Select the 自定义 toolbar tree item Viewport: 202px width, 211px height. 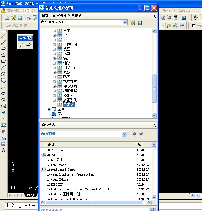point(69,105)
